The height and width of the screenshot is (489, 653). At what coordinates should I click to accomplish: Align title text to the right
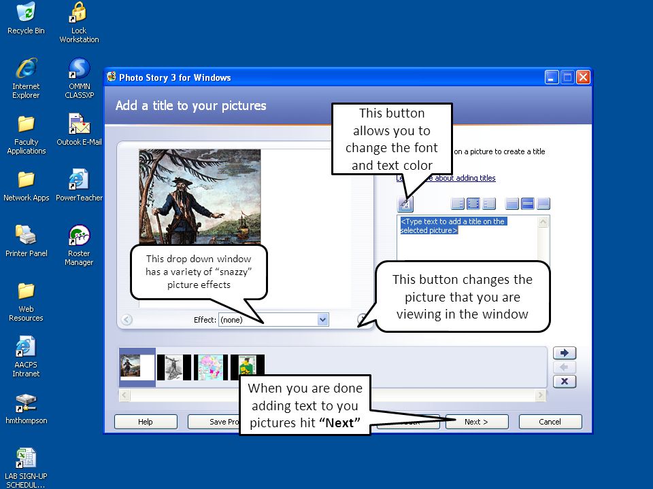coord(488,204)
